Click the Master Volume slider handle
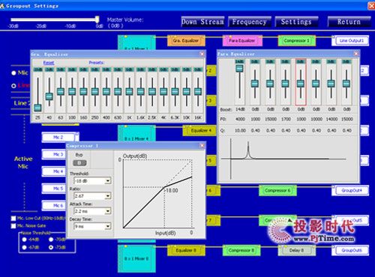 97,19
